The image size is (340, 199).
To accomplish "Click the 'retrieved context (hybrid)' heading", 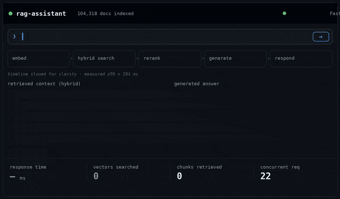I will [44, 84].
